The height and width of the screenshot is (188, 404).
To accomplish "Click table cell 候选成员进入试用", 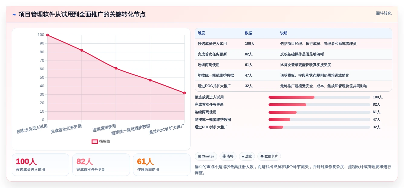I will tap(219, 44).
